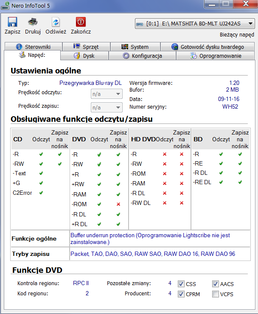258x314 pixels.
Task: Toggle the AACS checkbox
Action: tap(215, 284)
